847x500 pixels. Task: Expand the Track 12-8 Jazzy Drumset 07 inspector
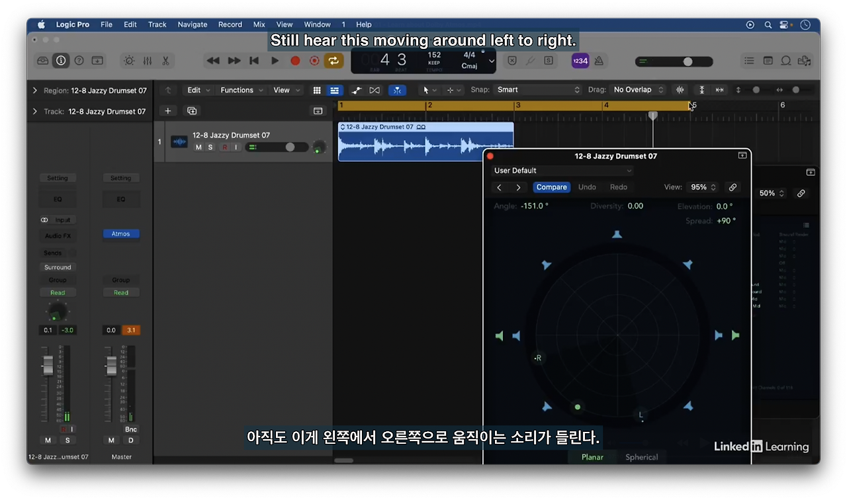(35, 111)
